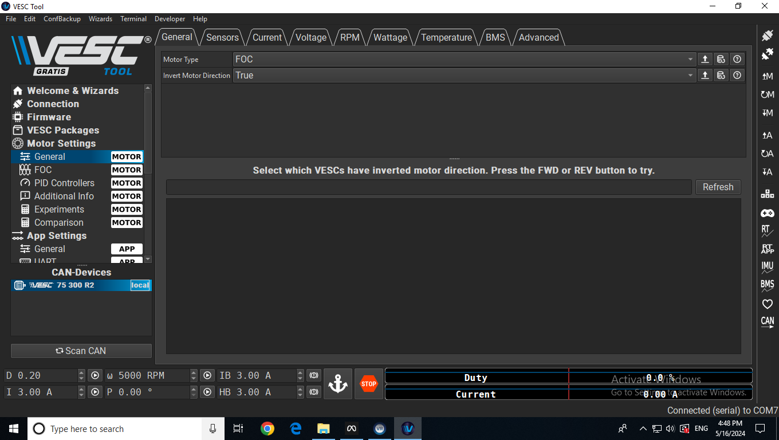Click the Scan CAN button
Screen dimensions: 779x440
click(81, 351)
